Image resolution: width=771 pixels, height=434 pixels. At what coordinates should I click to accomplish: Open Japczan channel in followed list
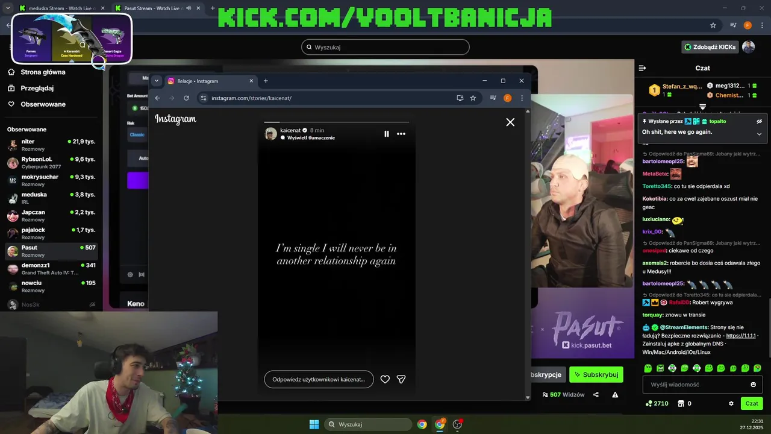[x=51, y=216]
